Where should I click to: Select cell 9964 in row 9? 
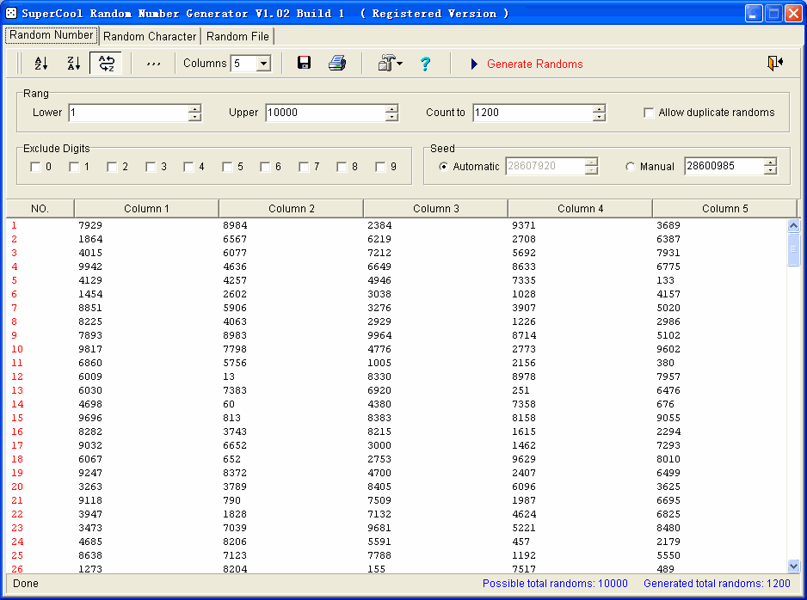click(379, 335)
